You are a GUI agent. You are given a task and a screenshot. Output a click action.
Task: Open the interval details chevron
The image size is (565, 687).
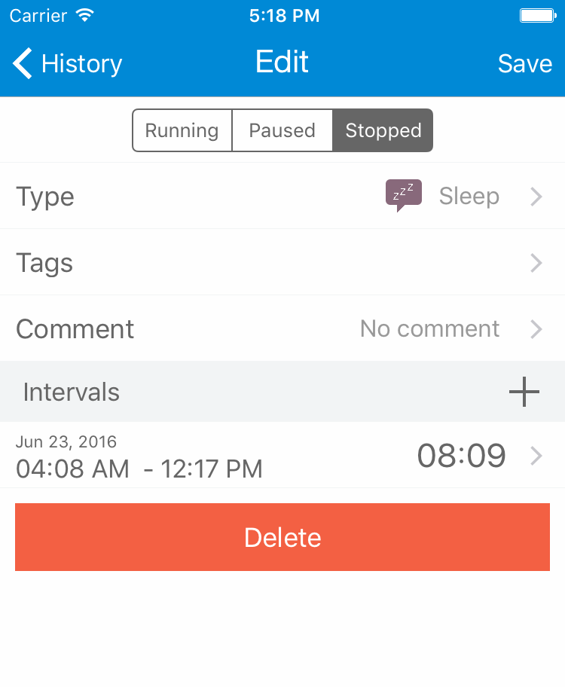pyautogui.click(x=536, y=456)
